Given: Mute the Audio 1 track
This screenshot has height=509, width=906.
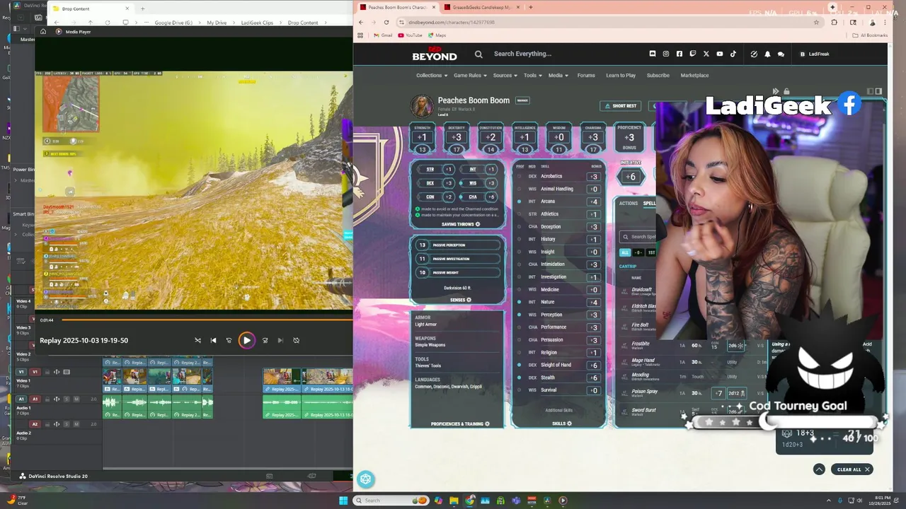Looking at the screenshot, I should pyautogui.click(x=76, y=399).
